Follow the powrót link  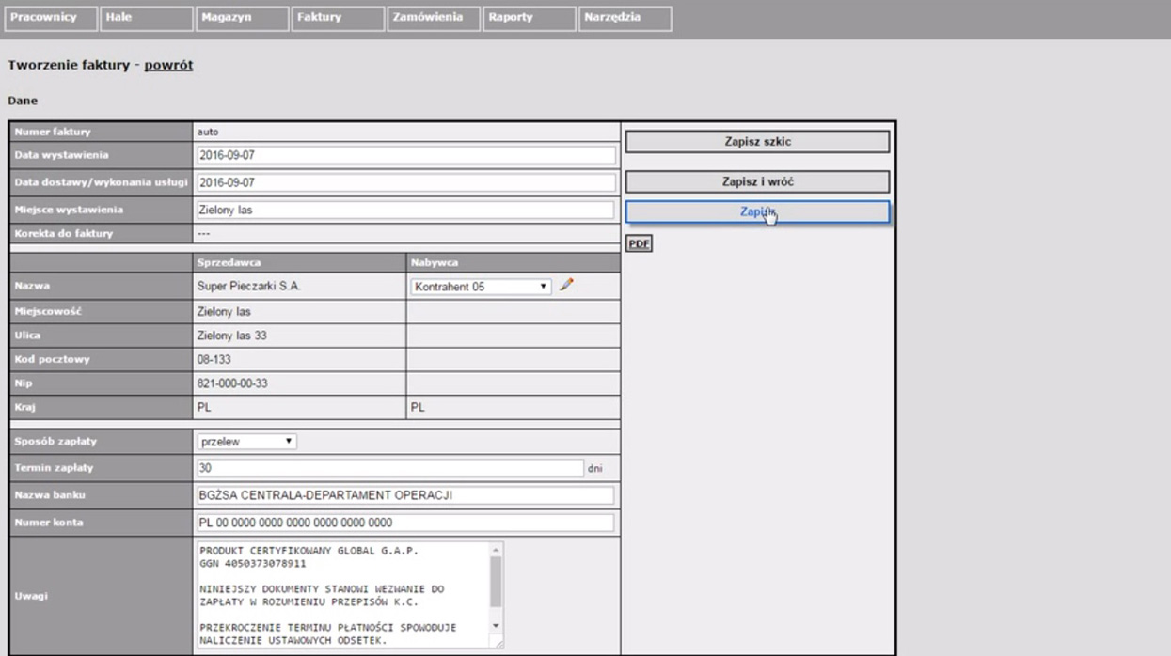pos(168,66)
